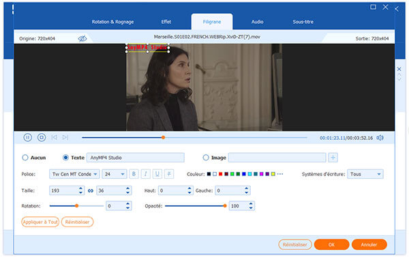Open more colors ellipsis
Screen dimensions: 409x258
point(280,174)
